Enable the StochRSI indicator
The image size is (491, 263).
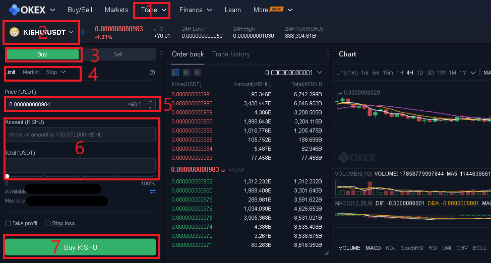point(412,248)
